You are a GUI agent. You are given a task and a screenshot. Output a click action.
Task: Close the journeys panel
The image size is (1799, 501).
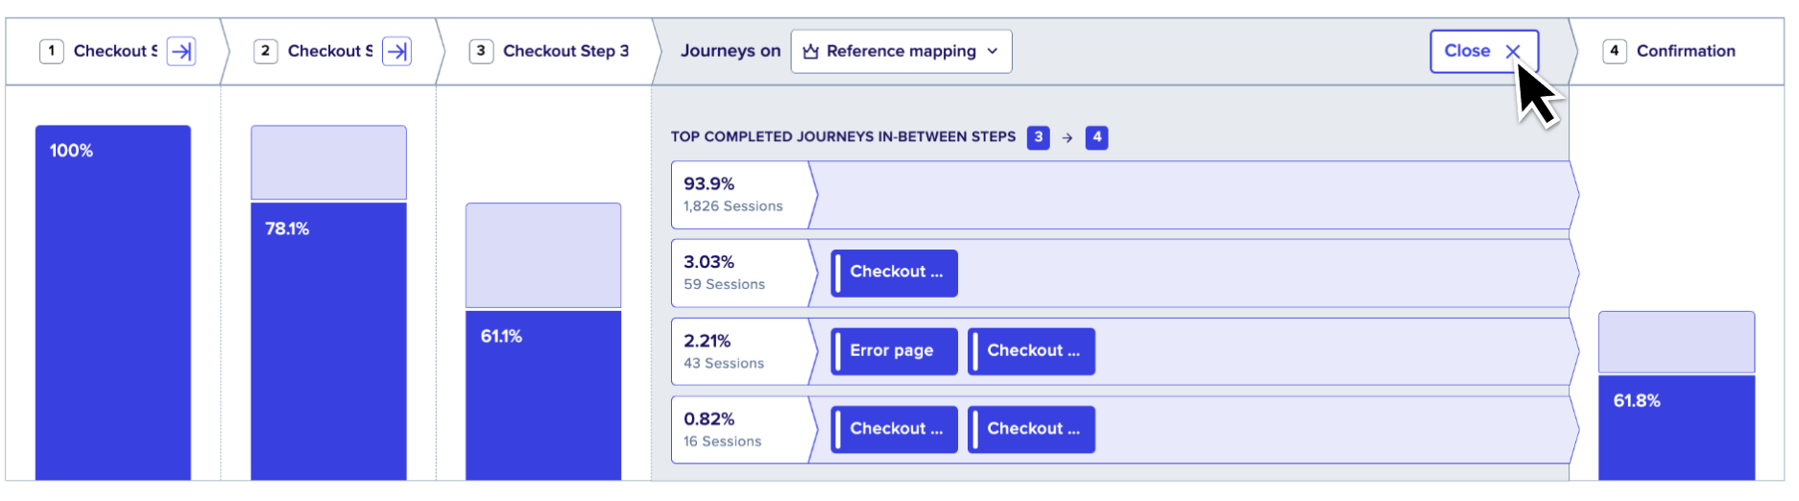click(x=1484, y=51)
